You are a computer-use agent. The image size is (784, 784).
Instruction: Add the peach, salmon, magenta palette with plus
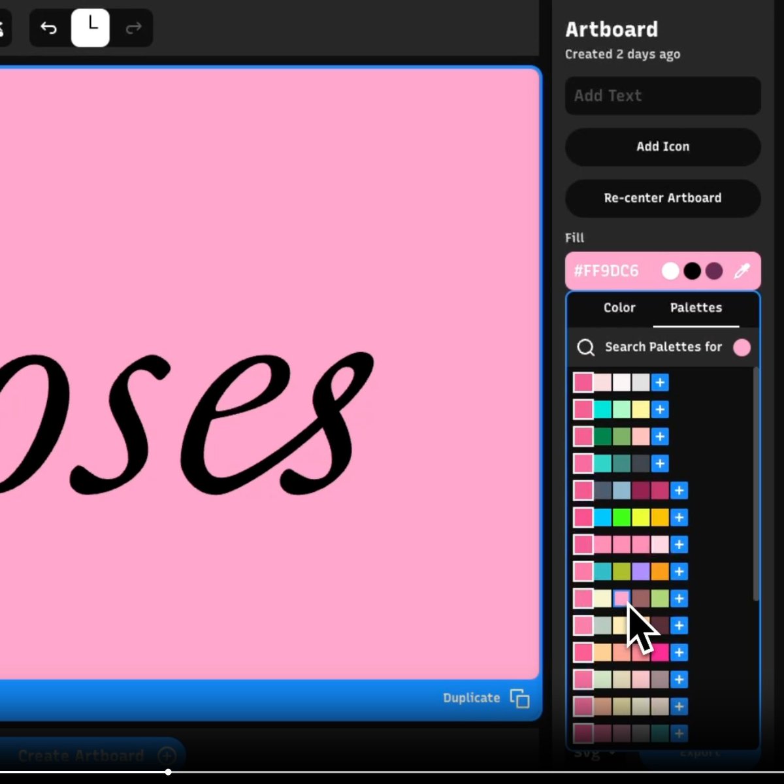[679, 652]
